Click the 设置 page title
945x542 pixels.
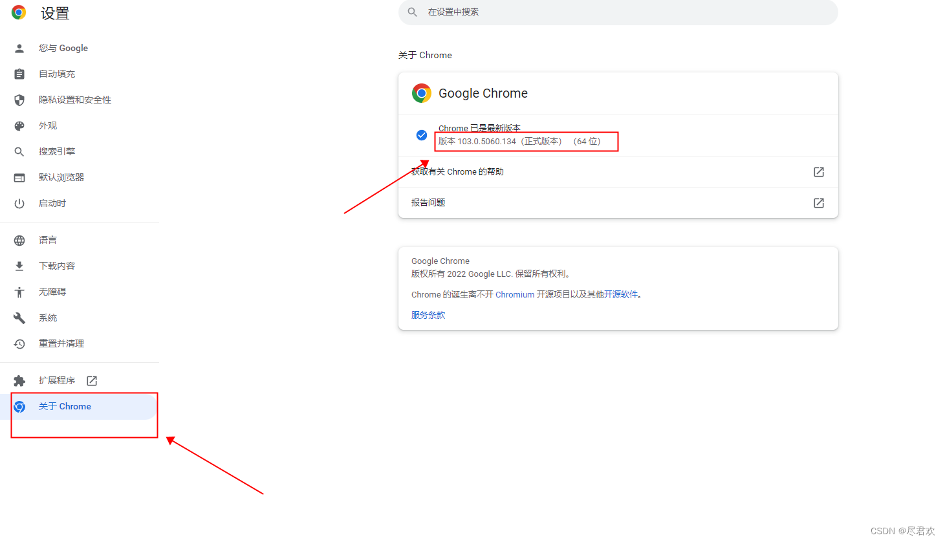(x=55, y=14)
